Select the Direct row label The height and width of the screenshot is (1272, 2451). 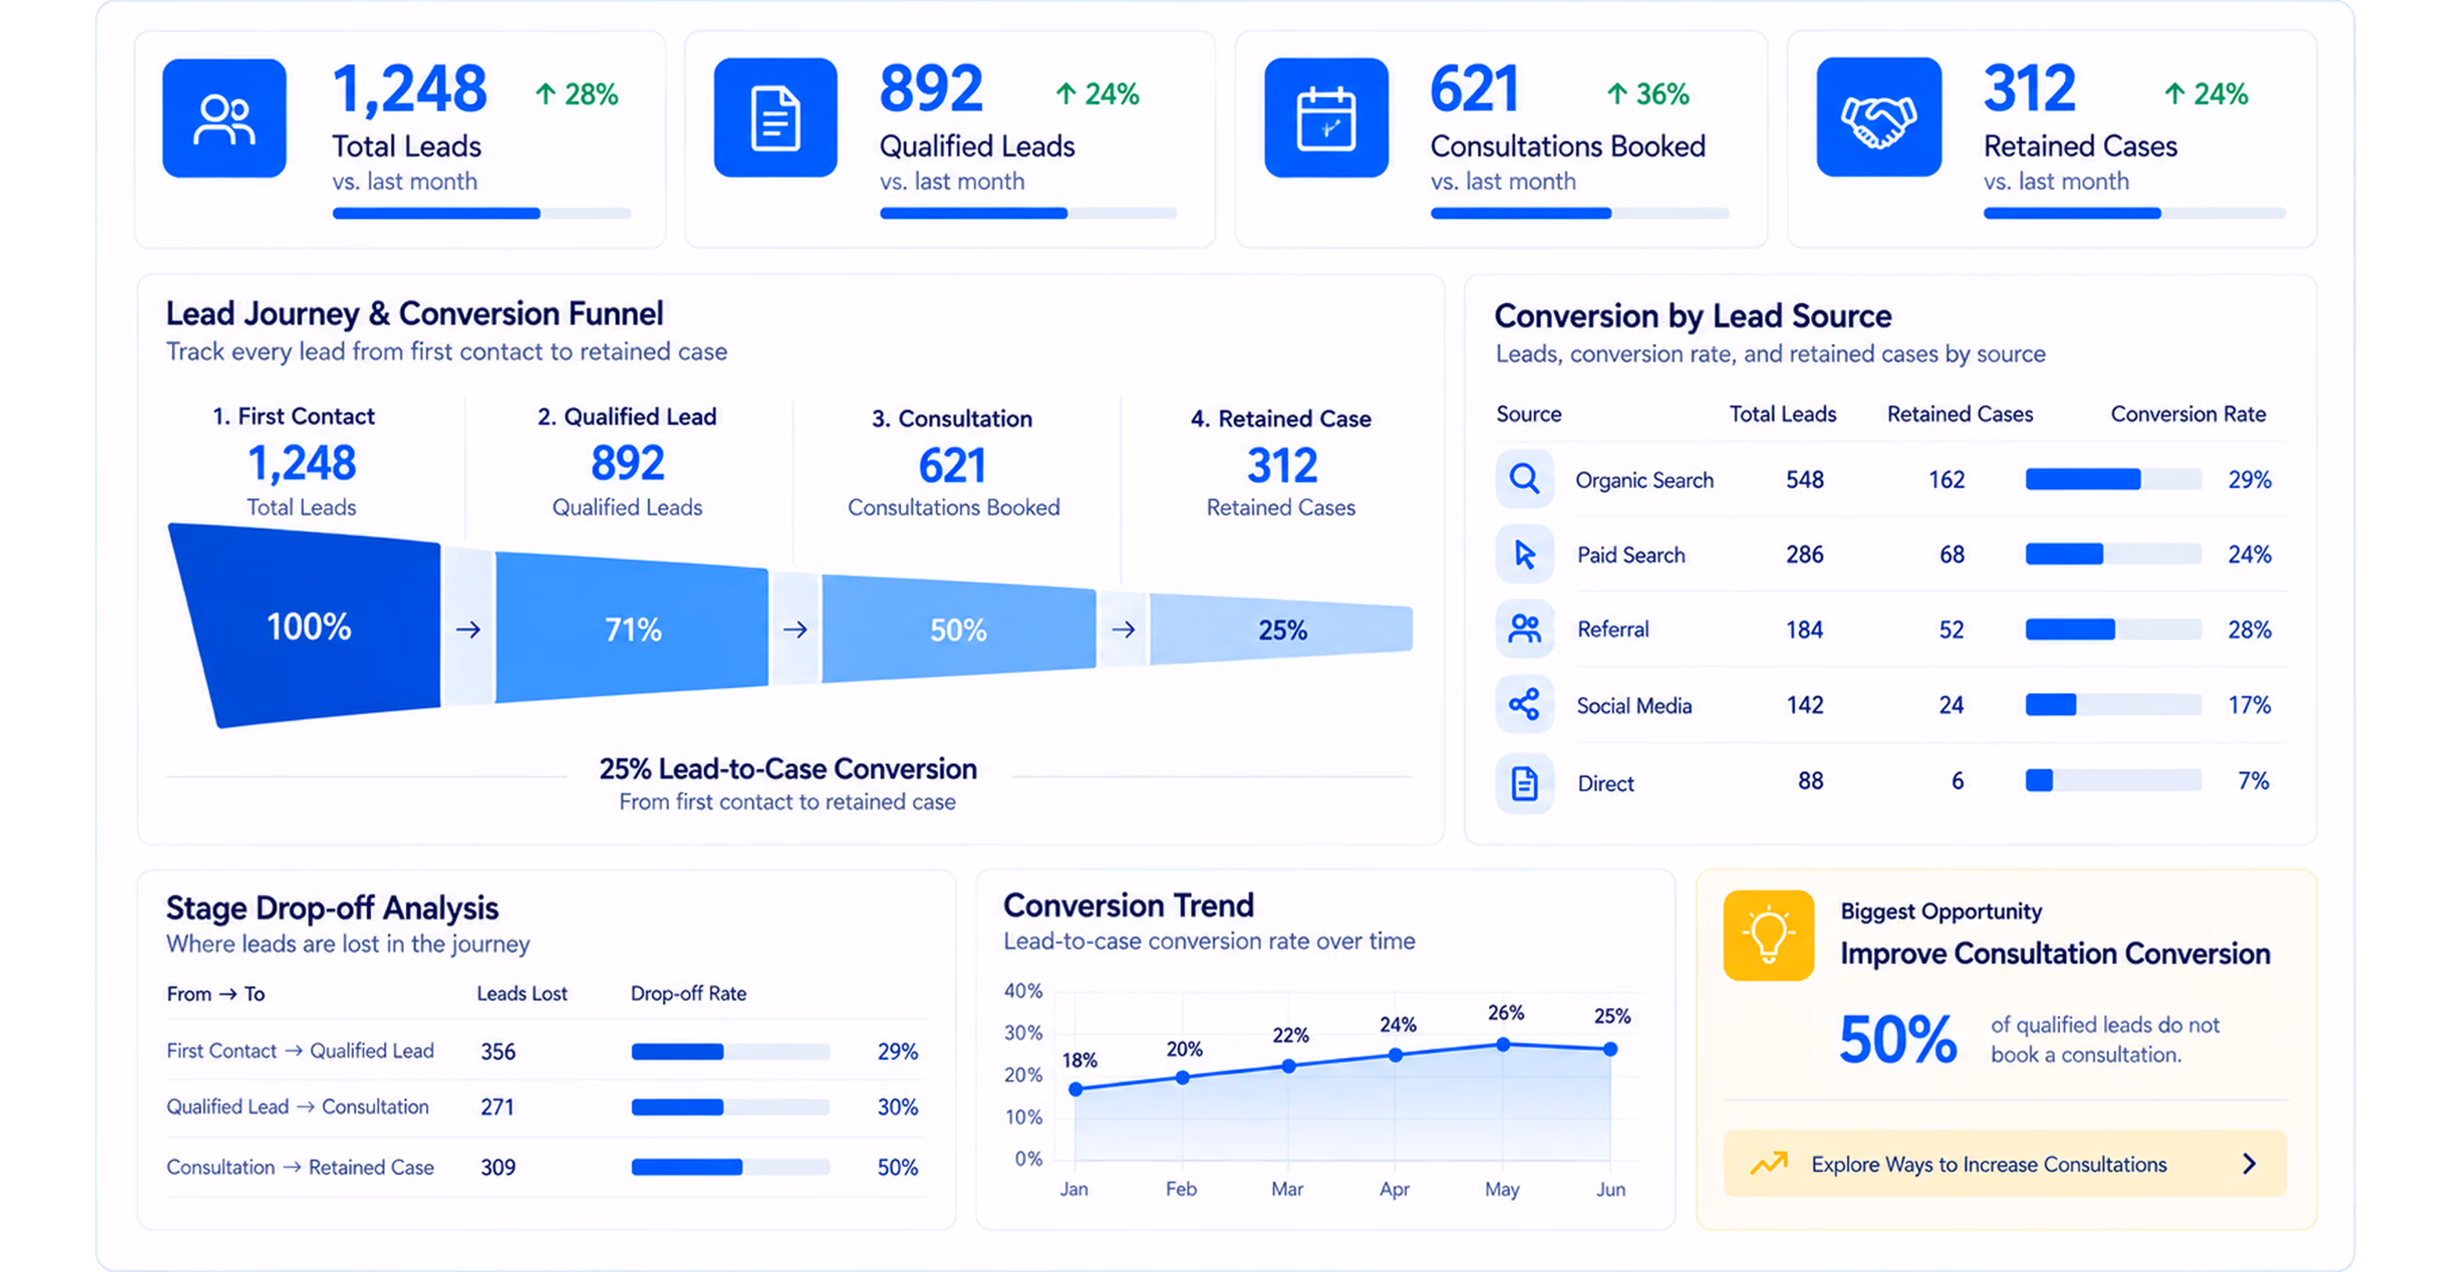pos(1605,783)
